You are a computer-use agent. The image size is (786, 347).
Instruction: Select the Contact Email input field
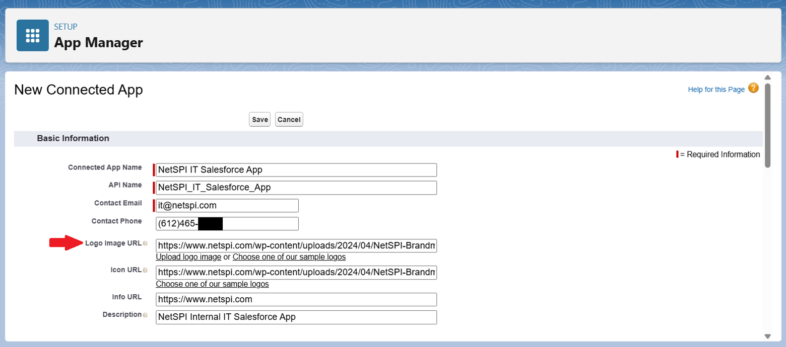coord(227,206)
